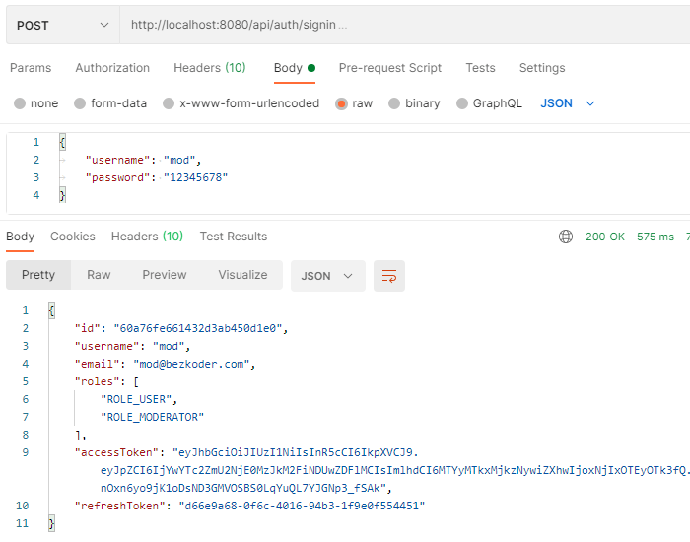Click the globe network icon
Image resolution: width=690 pixels, height=542 pixels.
(566, 237)
